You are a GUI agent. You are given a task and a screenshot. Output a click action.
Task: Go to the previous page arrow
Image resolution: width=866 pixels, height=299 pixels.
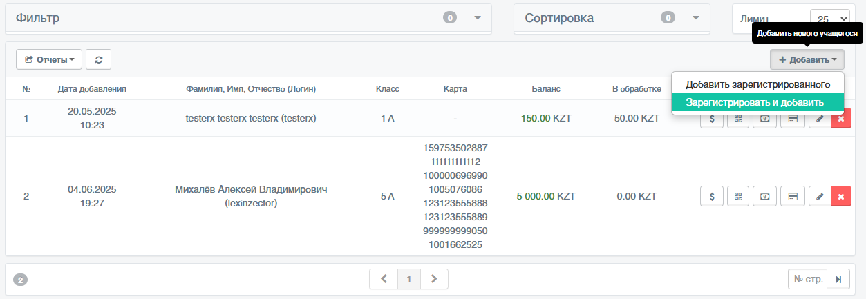point(384,279)
